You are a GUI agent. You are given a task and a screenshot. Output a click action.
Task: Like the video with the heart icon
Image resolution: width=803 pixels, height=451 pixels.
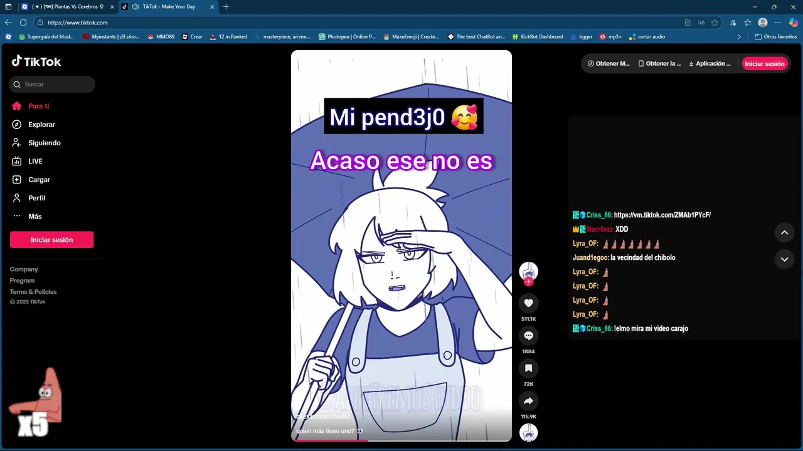point(528,303)
